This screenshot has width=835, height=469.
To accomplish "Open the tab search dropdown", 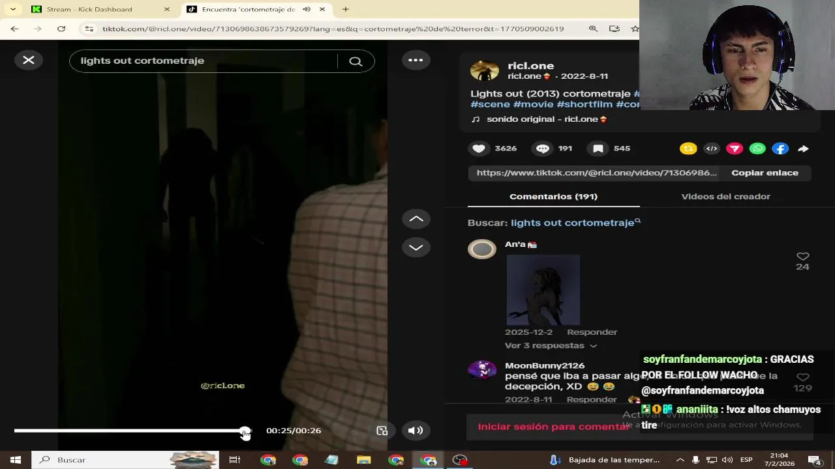I will (12, 9).
